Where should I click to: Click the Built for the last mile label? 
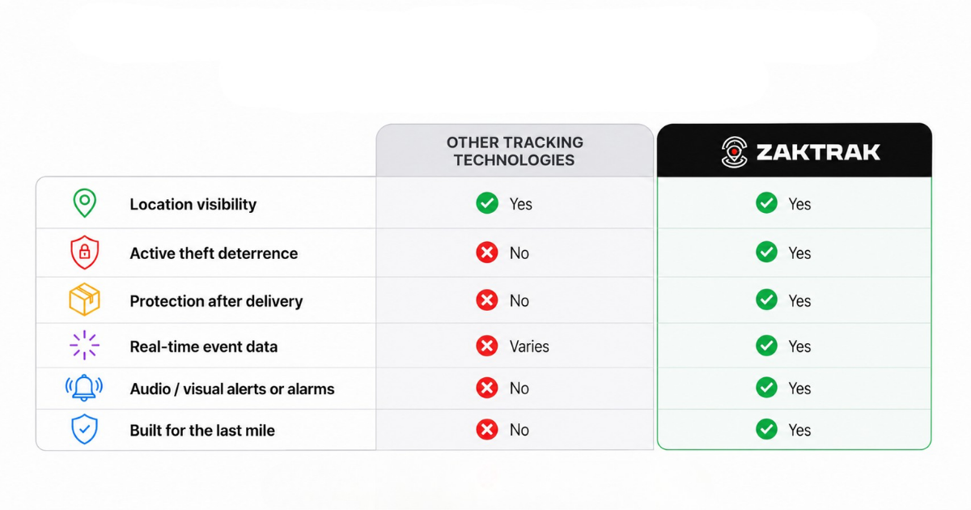coord(202,430)
